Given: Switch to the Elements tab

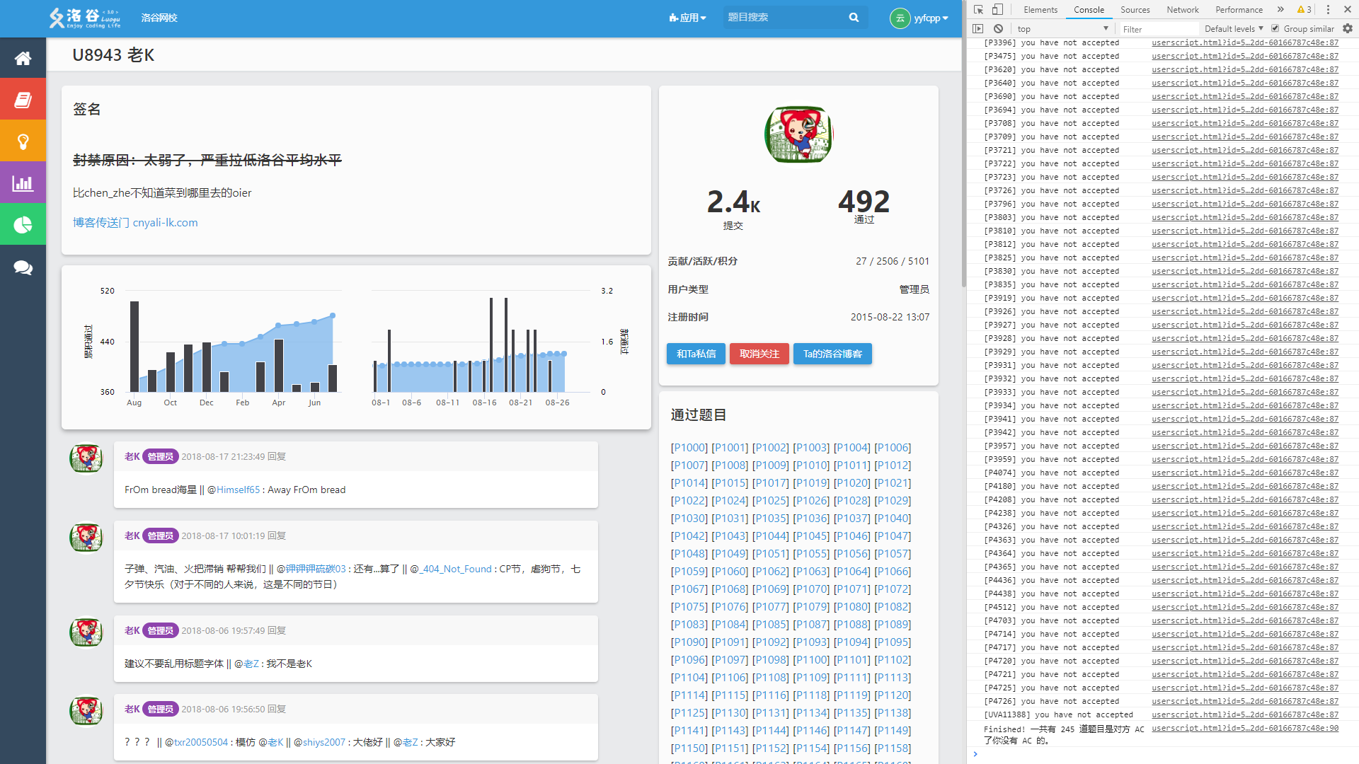Looking at the screenshot, I should [x=1040, y=10].
